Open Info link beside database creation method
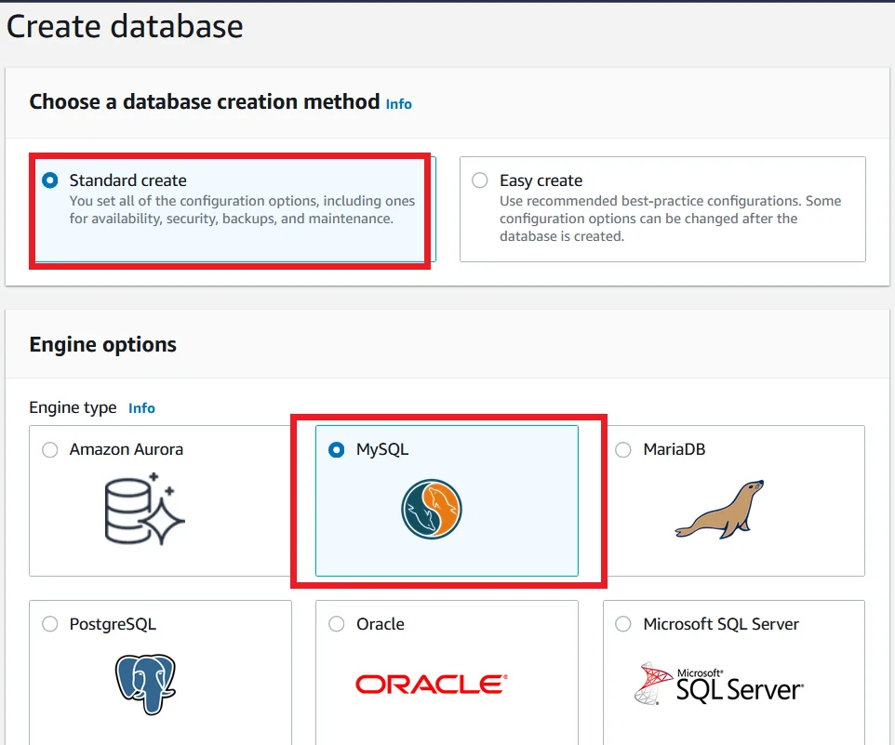The width and height of the screenshot is (895, 745). pyautogui.click(x=398, y=104)
